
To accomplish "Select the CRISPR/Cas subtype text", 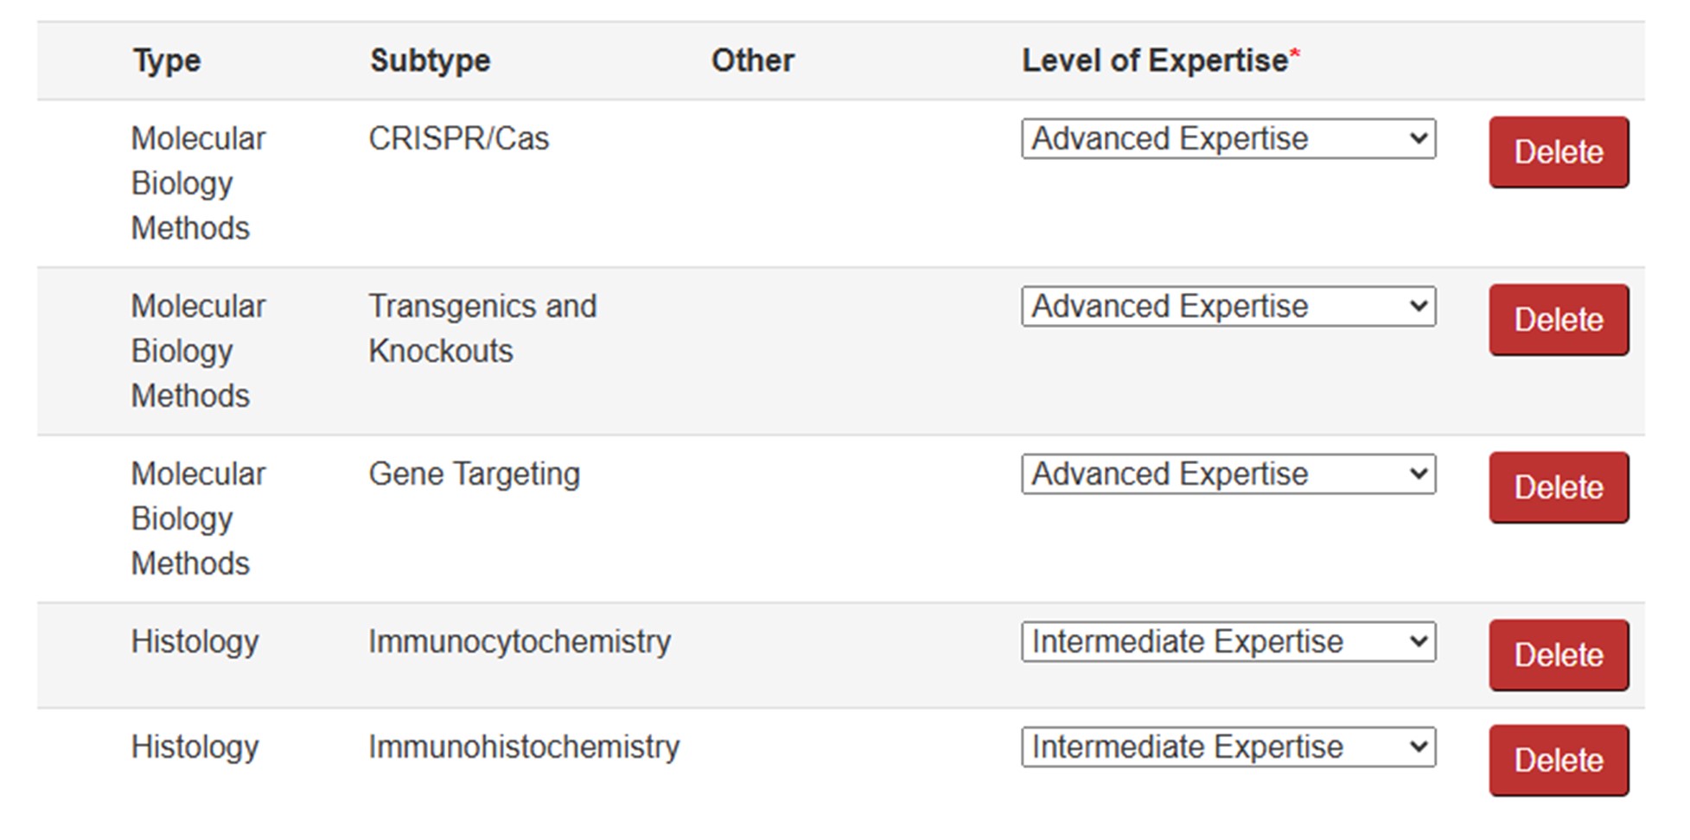I will tap(458, 139).
